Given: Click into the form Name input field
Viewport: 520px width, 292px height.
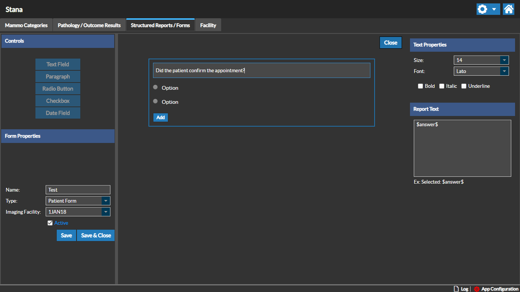Looking at the screenshot, I should click(78, 190).
